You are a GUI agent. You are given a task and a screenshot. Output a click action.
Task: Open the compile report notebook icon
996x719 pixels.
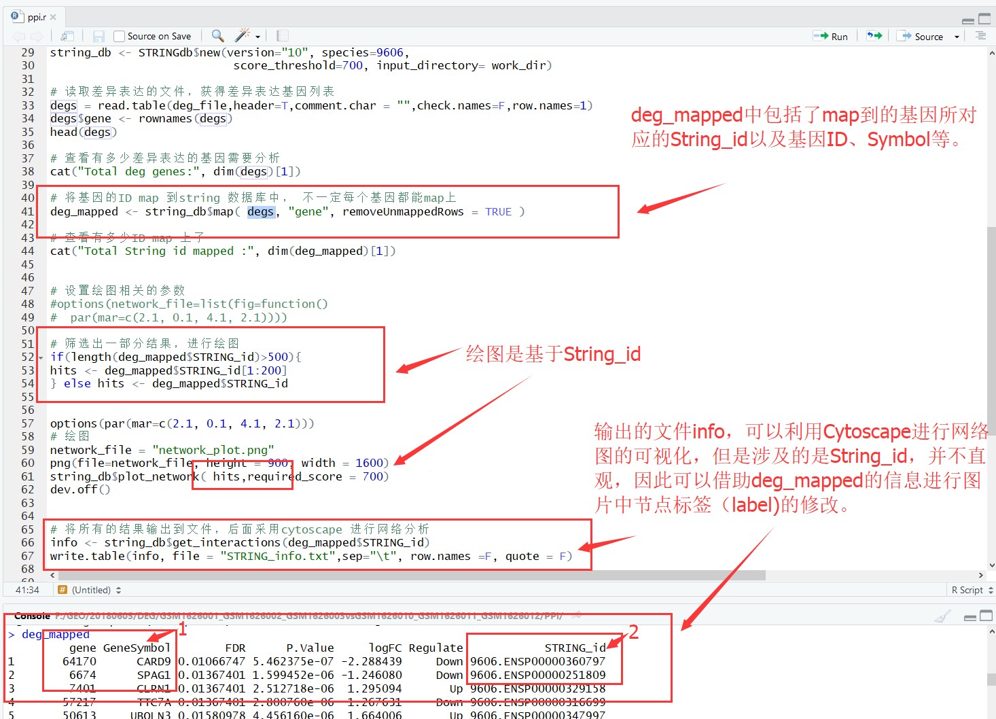click(283, 35)
